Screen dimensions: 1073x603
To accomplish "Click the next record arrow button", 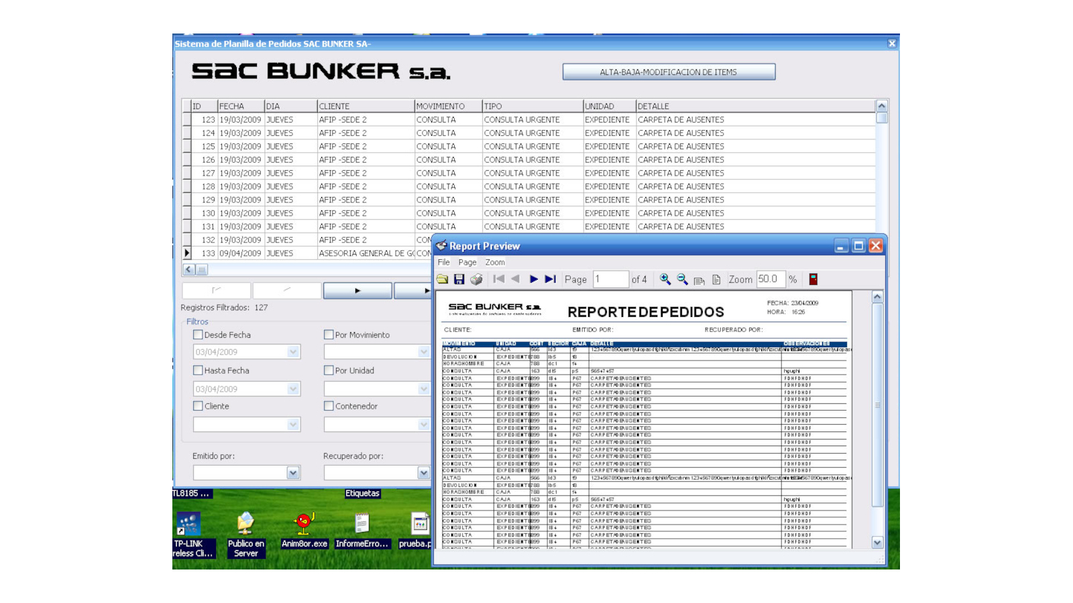I will pyautogui.click(x=357, y=291).
